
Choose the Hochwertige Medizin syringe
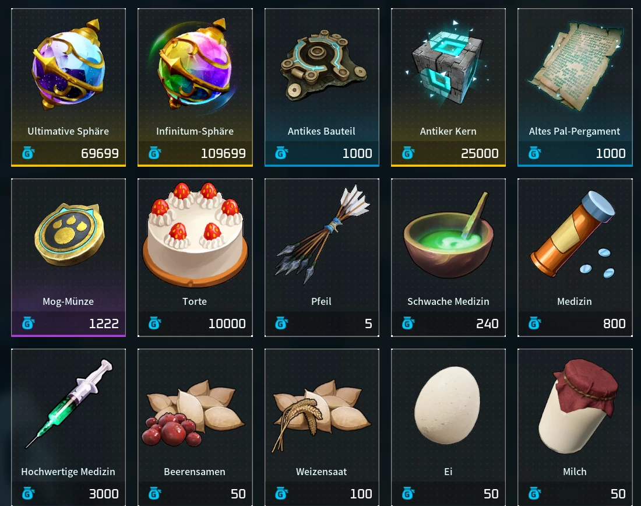coord(69,403)
